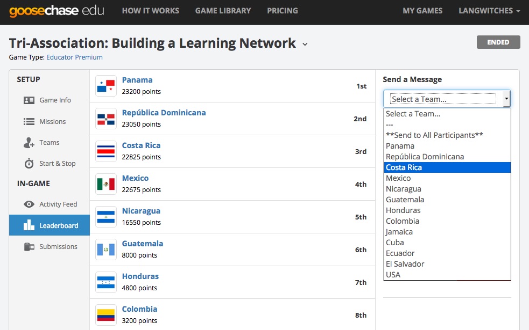Click the Panama flag thumbnail
529x330 pixels.
pos(106,86)
